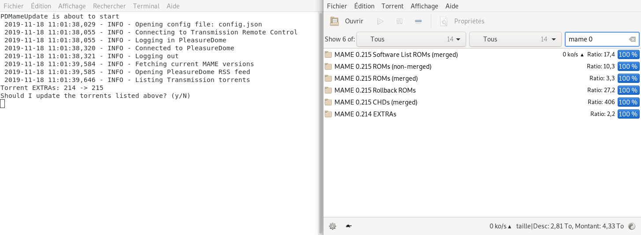Open the terminal Rechercher menu
The width and height of the screenshot is (641, 235).
(x=109, y=6)
